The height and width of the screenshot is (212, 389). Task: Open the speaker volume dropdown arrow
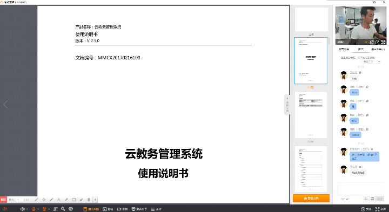[x=27, y=209]
